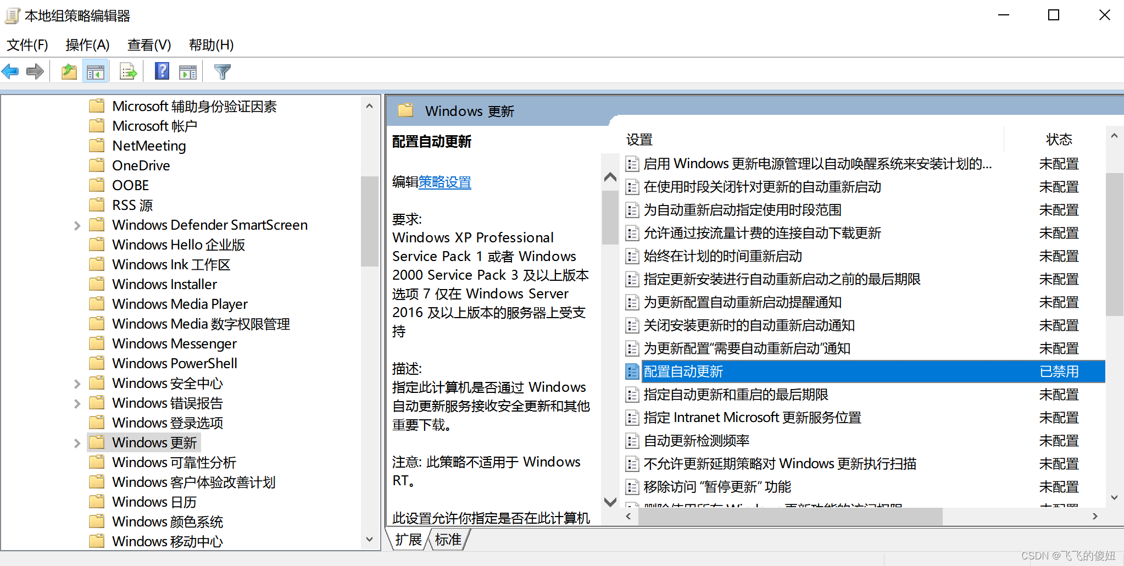Click the folder icon of NetMeeting

coord(97,146)
